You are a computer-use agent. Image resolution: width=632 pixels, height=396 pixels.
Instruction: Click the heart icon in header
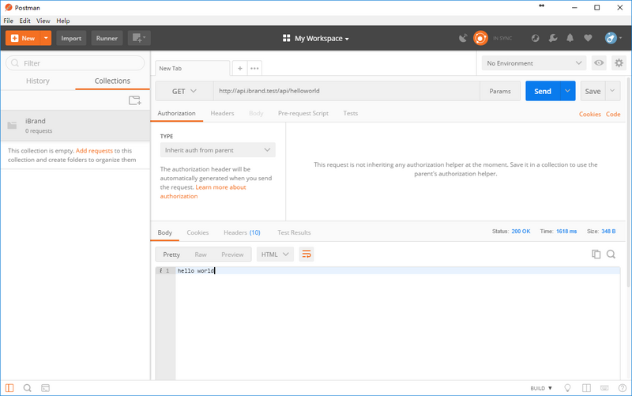coord(588,38)
